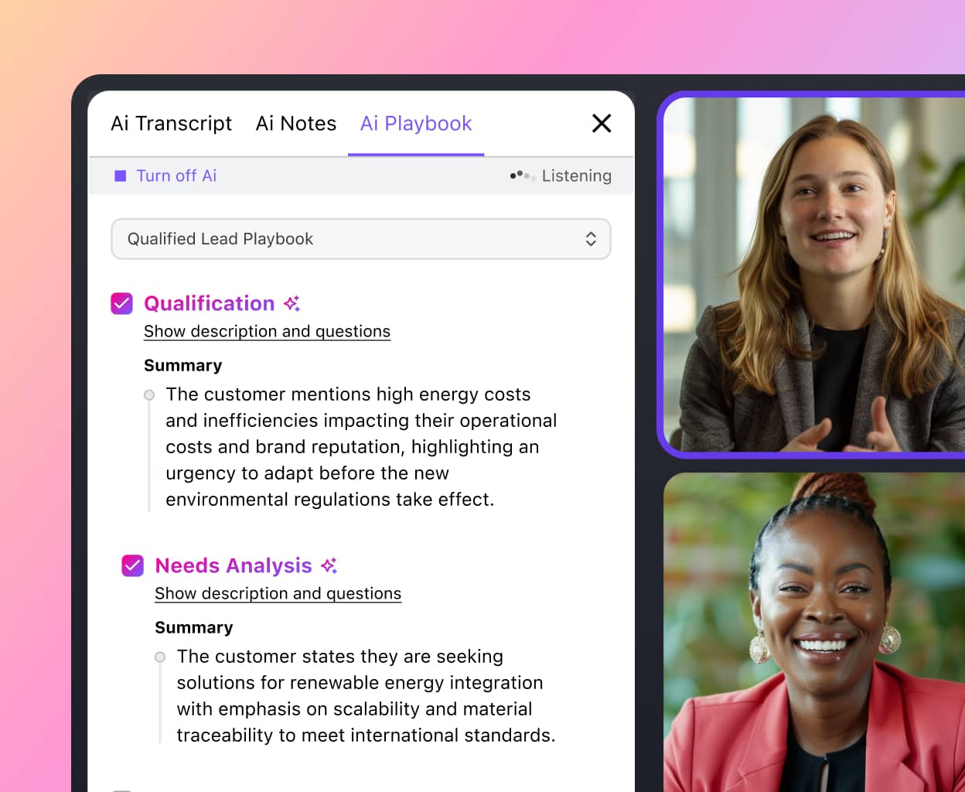Expand Qualification's description and questions
965x792 pixels.
267,332
